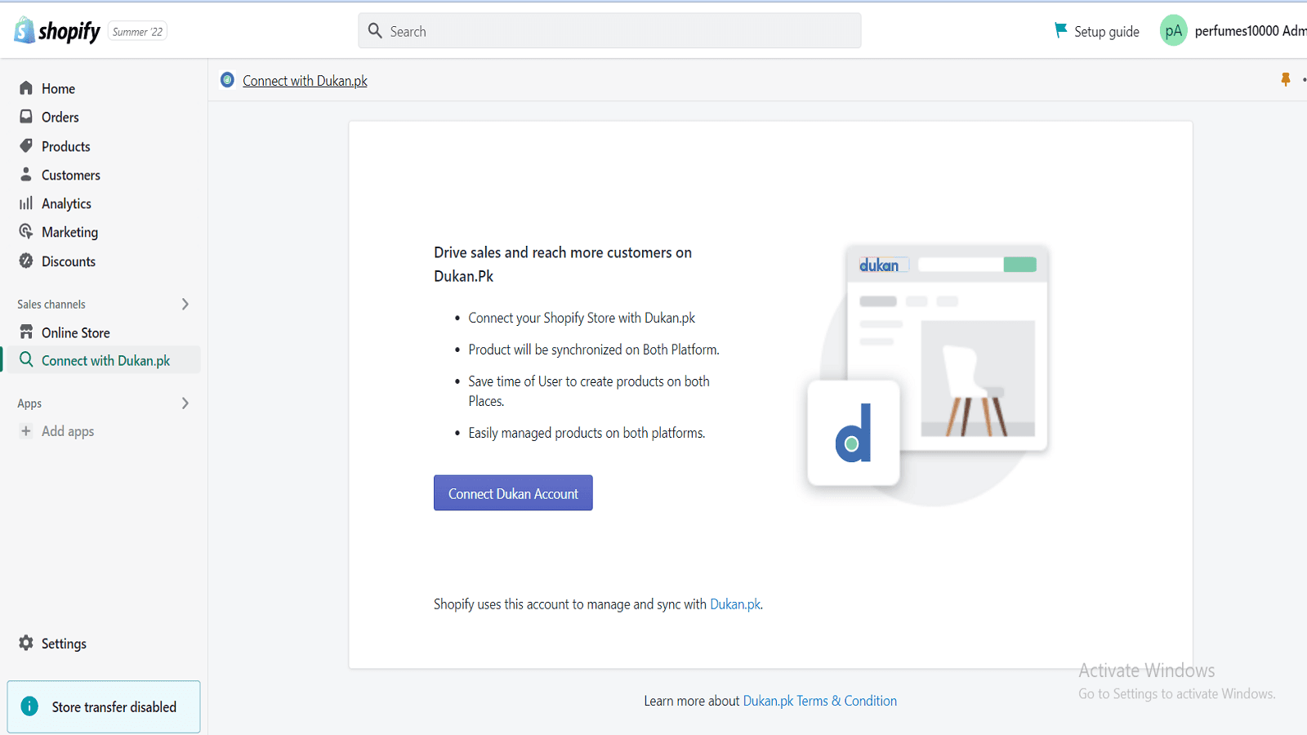Viewport: 1307px width, 735px height.
Task: Open overflow menu next to the pin icon
Action: coord(1305,80)
